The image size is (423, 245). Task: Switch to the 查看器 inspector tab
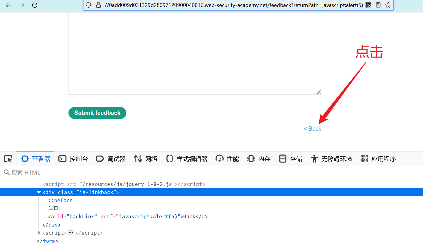pos(36,159)
